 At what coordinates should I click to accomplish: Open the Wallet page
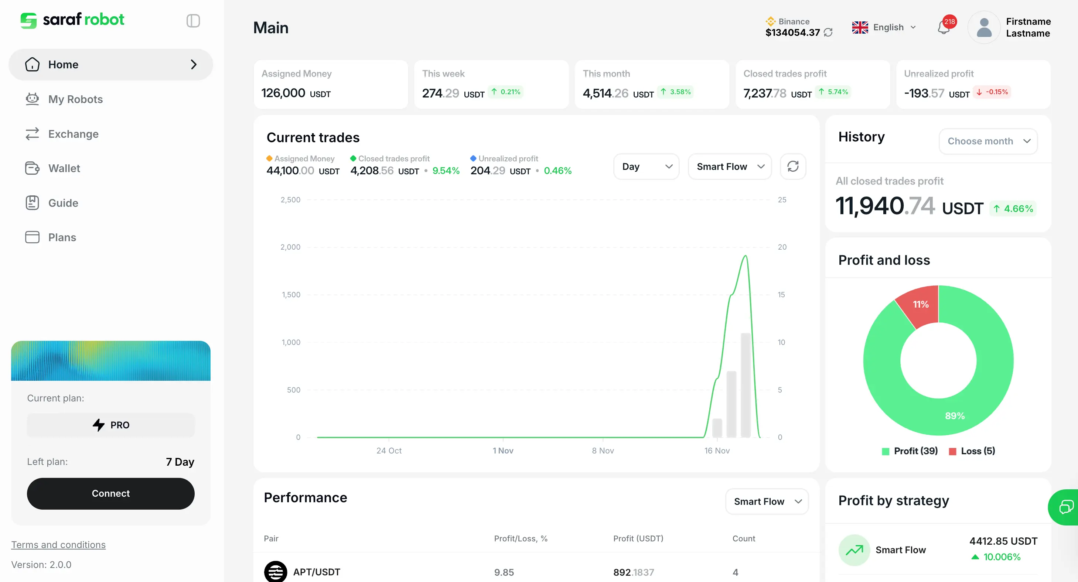(x=64, y=168)
